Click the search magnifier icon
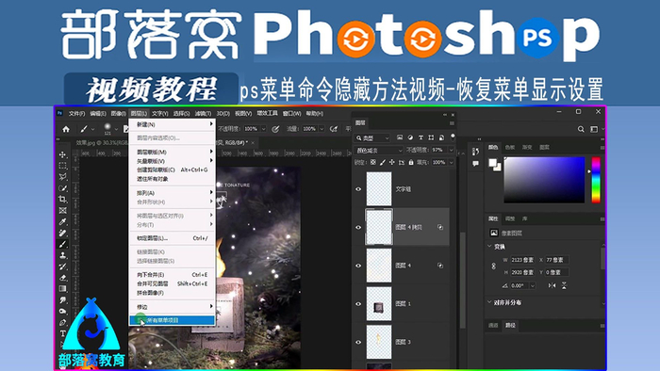Screen dimensions: 660x371 coord(581,129)
